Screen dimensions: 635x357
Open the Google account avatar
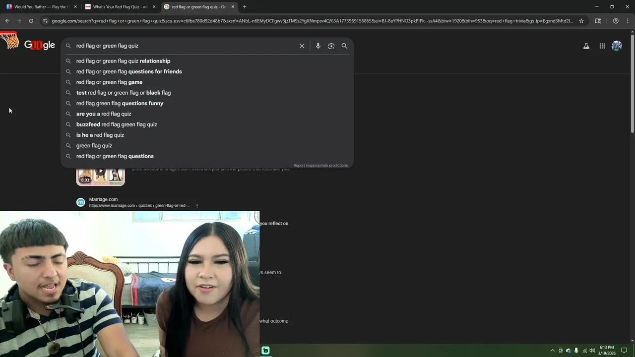pyautogui.click(x=617, y=46)
